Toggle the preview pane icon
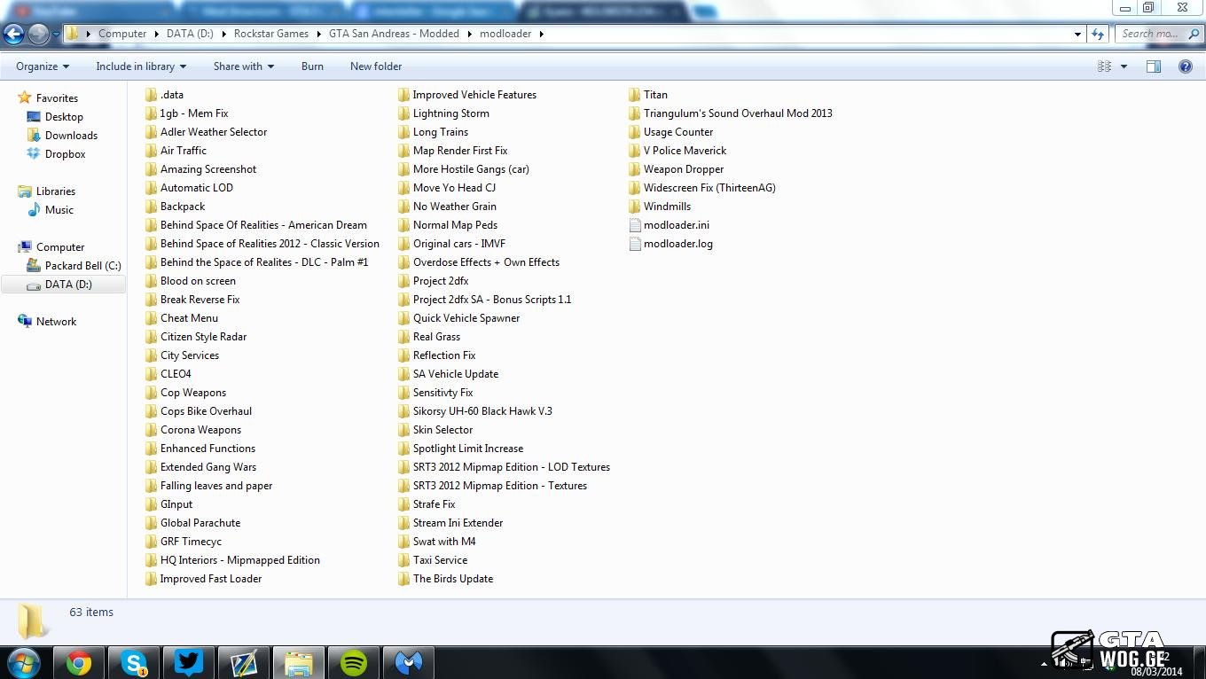This screenshot has width=1206, height=679. point(1153,66)
